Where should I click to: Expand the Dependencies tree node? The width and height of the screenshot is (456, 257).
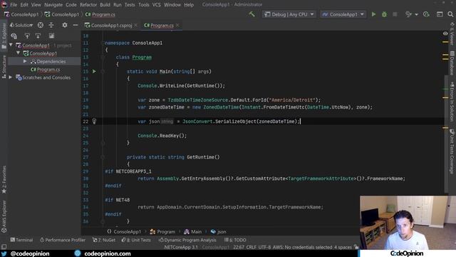(25, 61)
